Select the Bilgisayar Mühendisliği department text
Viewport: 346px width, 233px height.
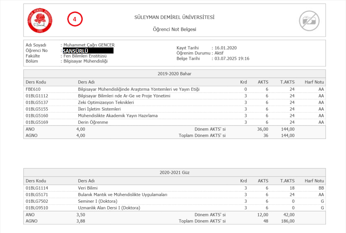tap(86, 61)
